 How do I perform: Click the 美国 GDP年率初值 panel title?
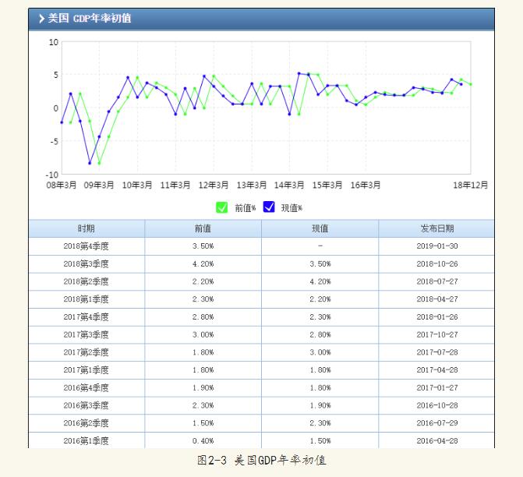pos(90,19)
